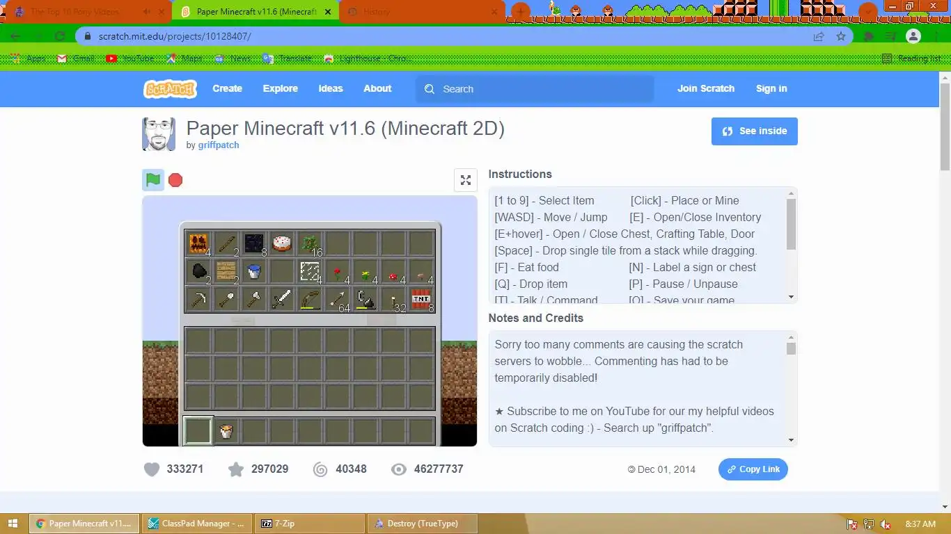The width and height of the screenshot is (951, 534).
Task: Open the Ideas page
Action: click(331, 88)
